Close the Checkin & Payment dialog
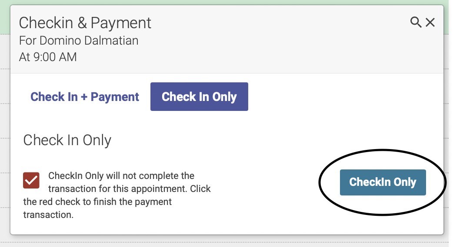 pos(430,22)
